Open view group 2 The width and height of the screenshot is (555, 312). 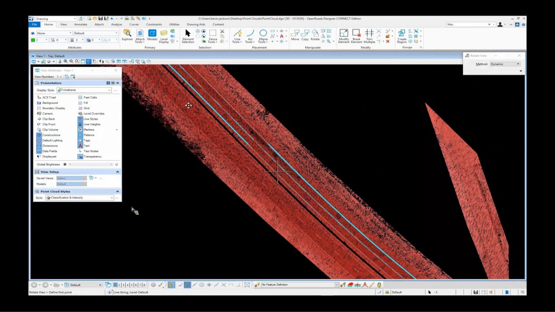tap(119, 285)
